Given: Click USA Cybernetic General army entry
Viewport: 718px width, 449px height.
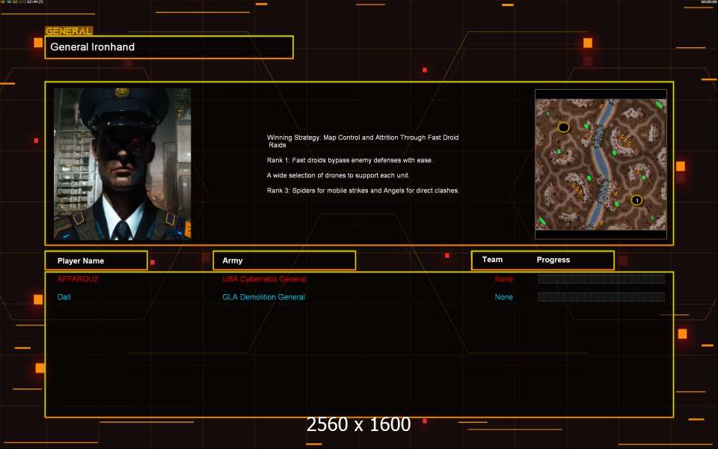Looking at the screenshot, I should pos(264,279).
